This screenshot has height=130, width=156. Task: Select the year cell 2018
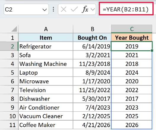[132, 64]
